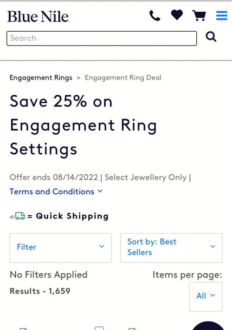232x330 pixels.
Task: Click the search magnifier icon
Action: [211, 37]
